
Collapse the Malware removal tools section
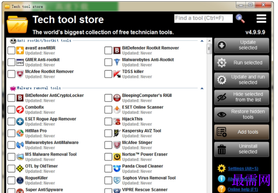202,88
